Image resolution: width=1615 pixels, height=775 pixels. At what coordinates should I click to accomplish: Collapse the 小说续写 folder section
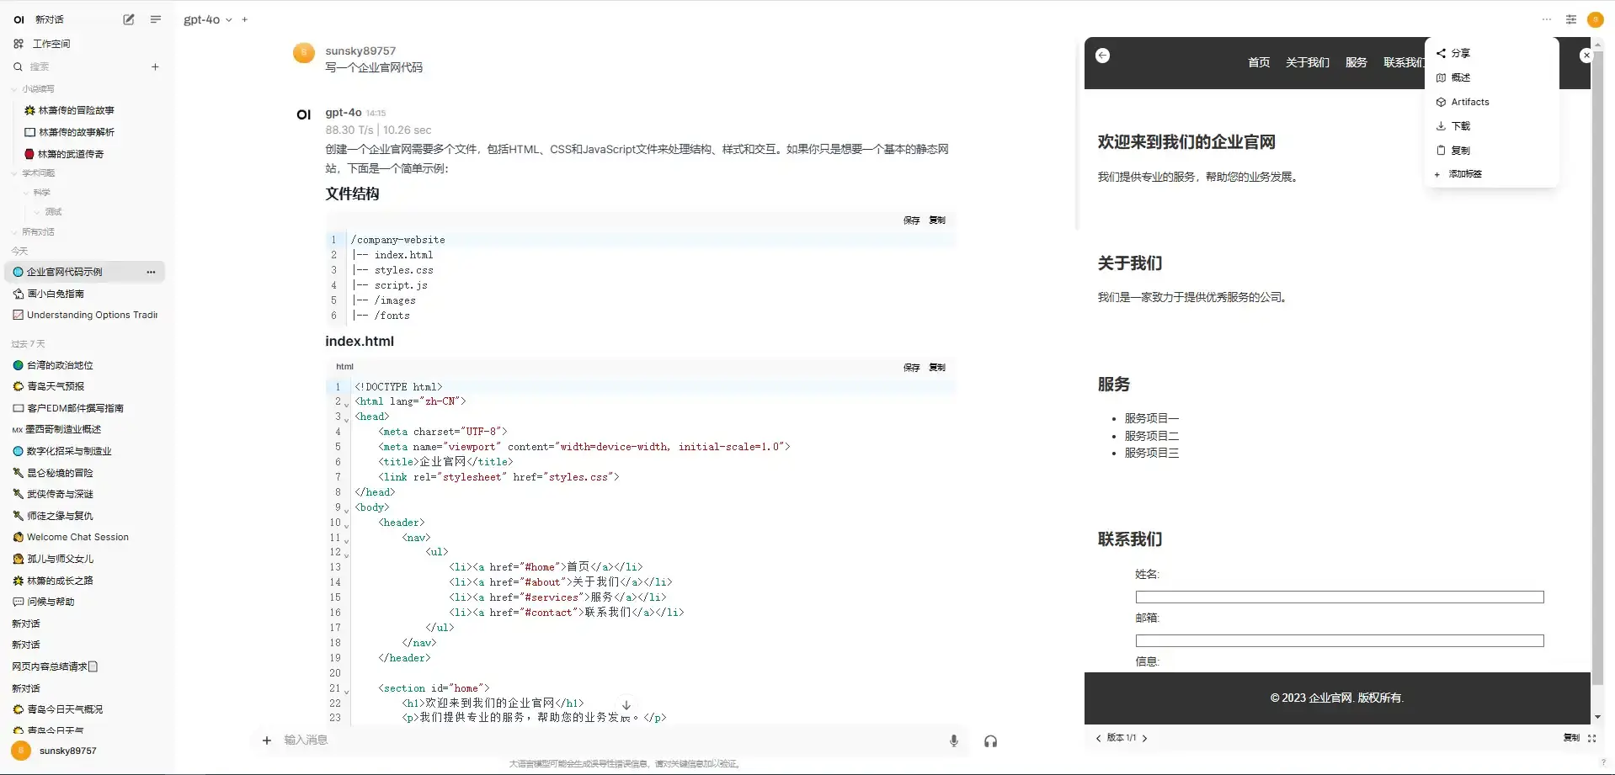point(13,88)
